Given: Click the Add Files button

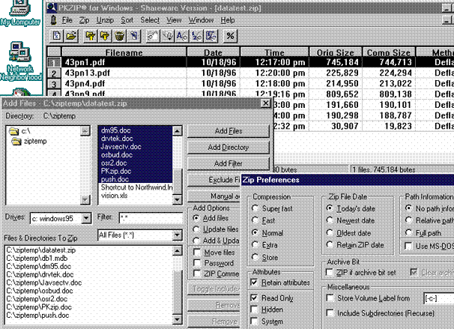Looking at the screenshot, I should pyautogui.click(x=228, y=131).
